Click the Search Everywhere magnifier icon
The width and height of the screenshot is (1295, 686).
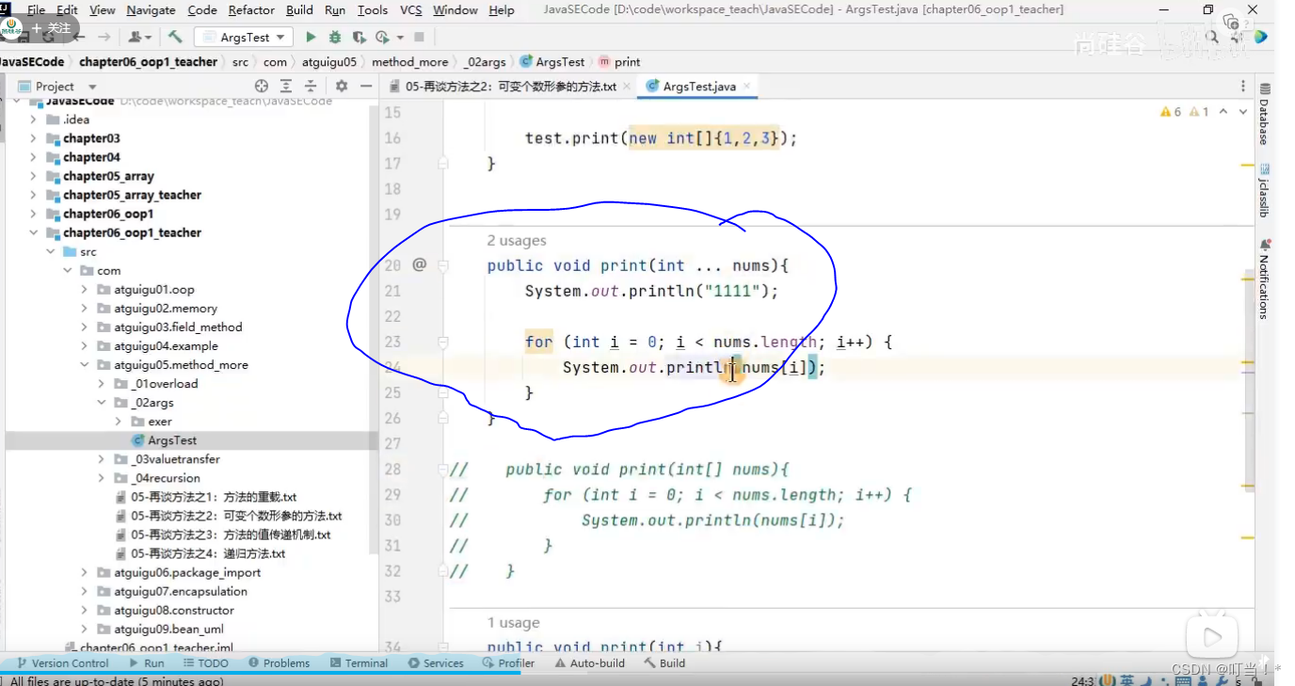tap(1213, 37)
